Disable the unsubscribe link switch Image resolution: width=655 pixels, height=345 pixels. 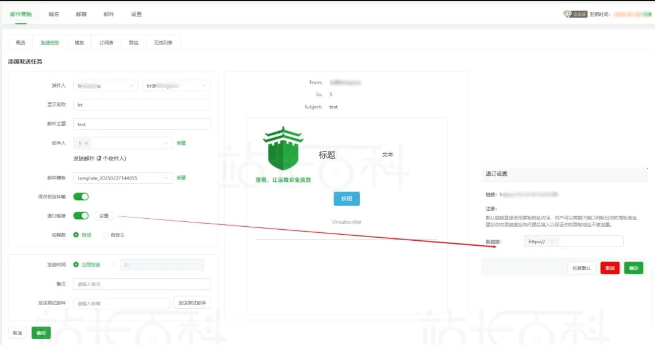[81, 216]
